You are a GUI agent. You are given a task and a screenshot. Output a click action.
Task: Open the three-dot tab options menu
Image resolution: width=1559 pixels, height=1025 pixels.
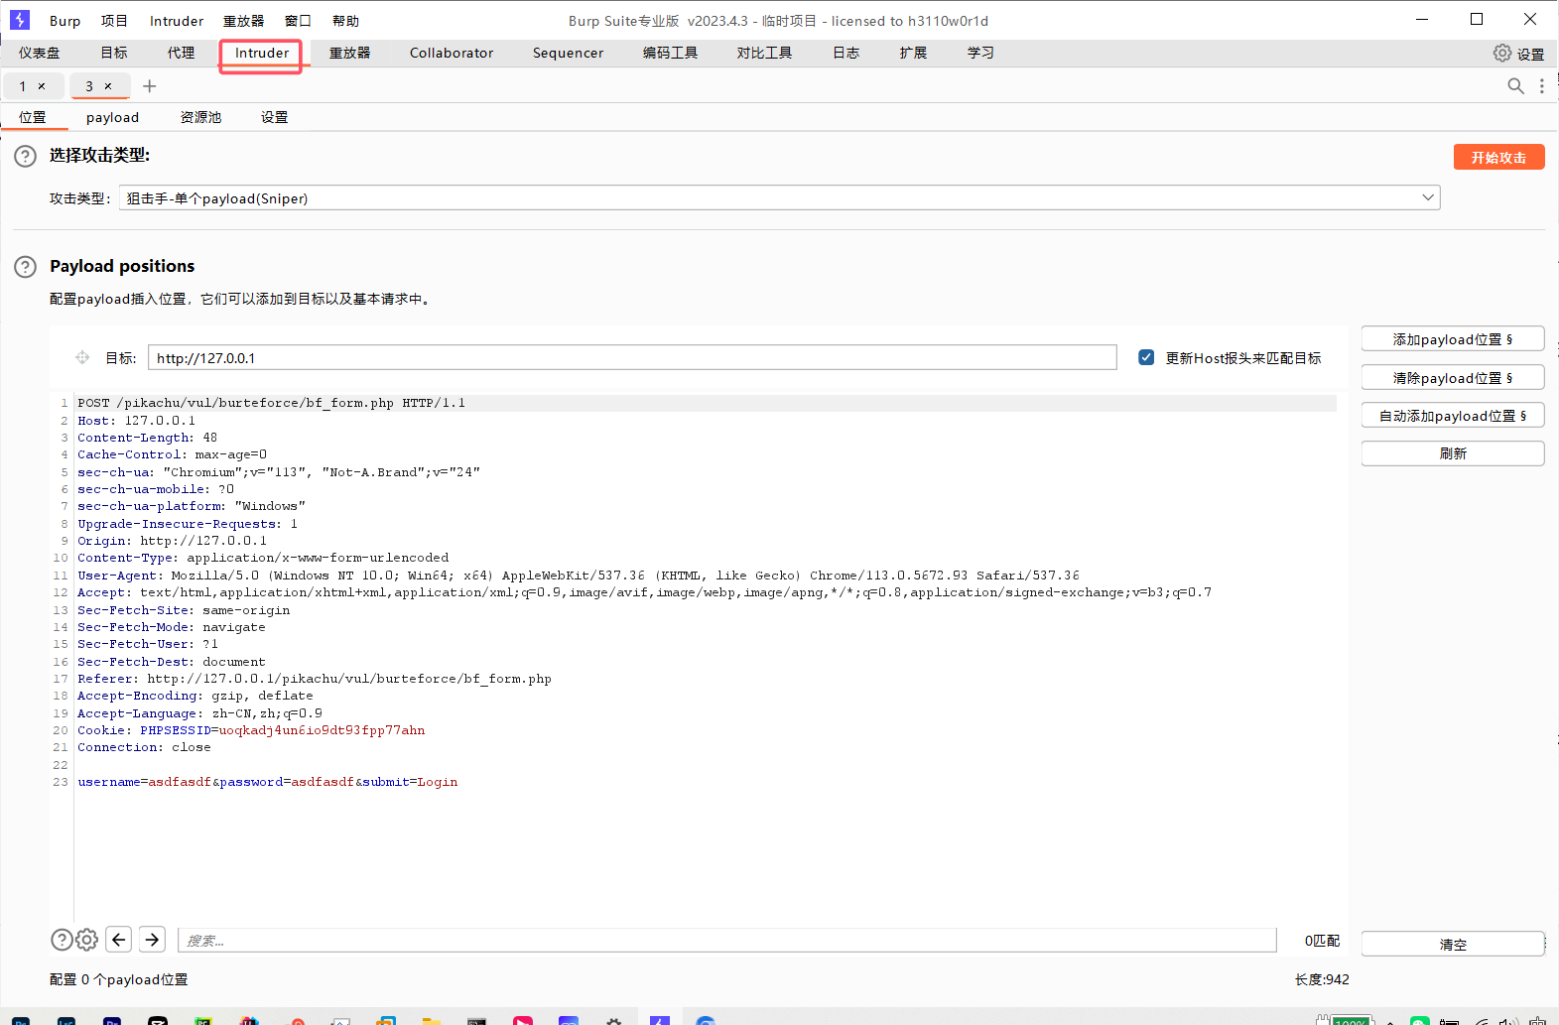[x=1541, y=86]
